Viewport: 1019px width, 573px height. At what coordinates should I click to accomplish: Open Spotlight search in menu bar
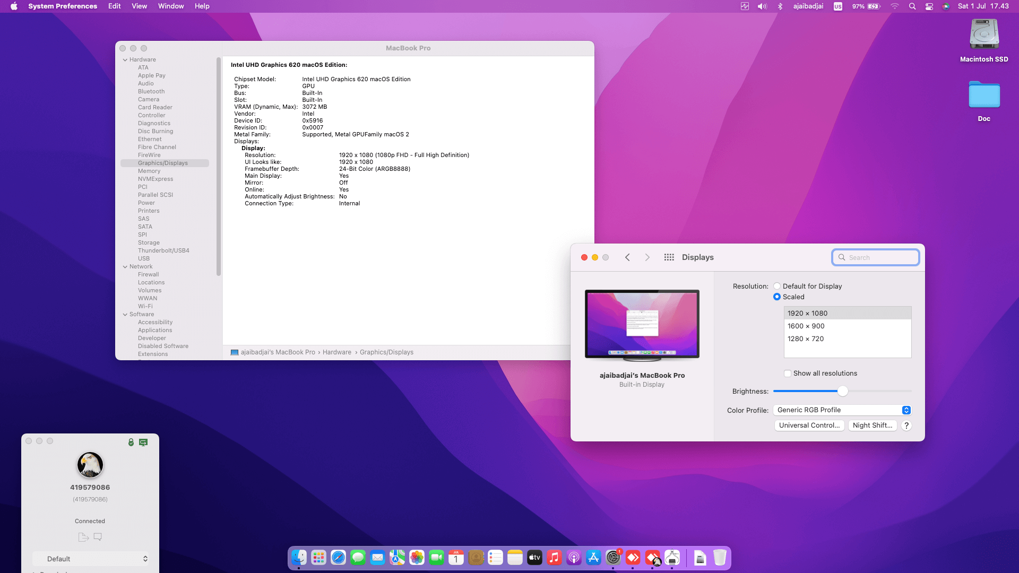click(912, 6)
